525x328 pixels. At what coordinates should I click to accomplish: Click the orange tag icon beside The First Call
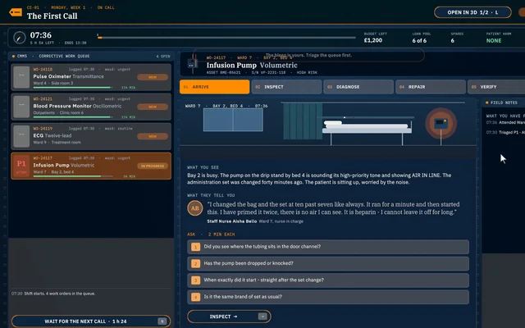click(x=16, y=12)
